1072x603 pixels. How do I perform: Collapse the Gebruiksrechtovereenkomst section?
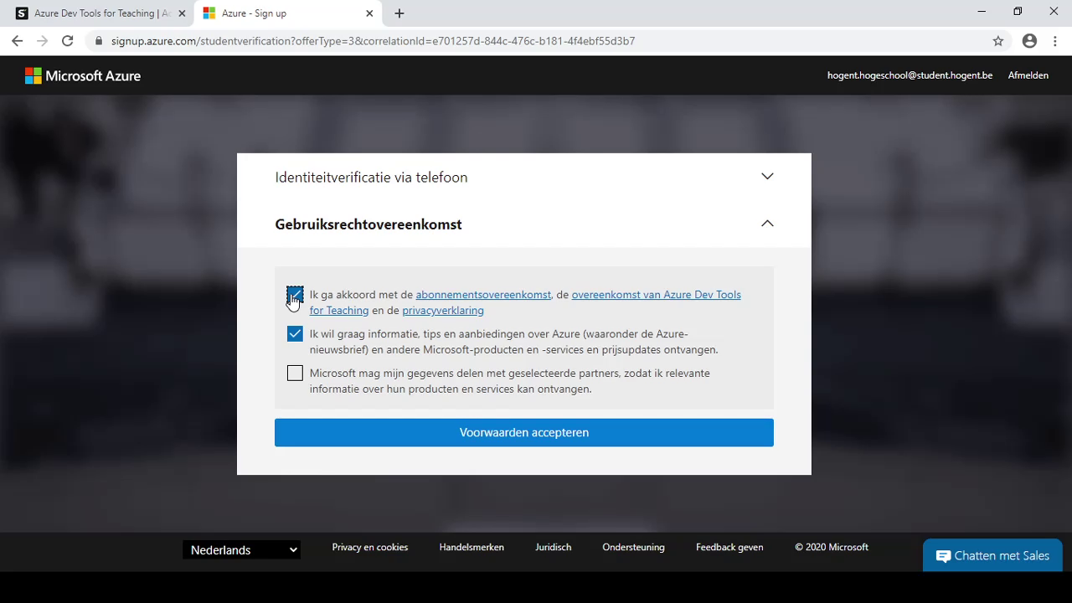[524, 224]
